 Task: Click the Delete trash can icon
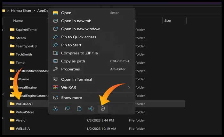(x=103, y=109)
